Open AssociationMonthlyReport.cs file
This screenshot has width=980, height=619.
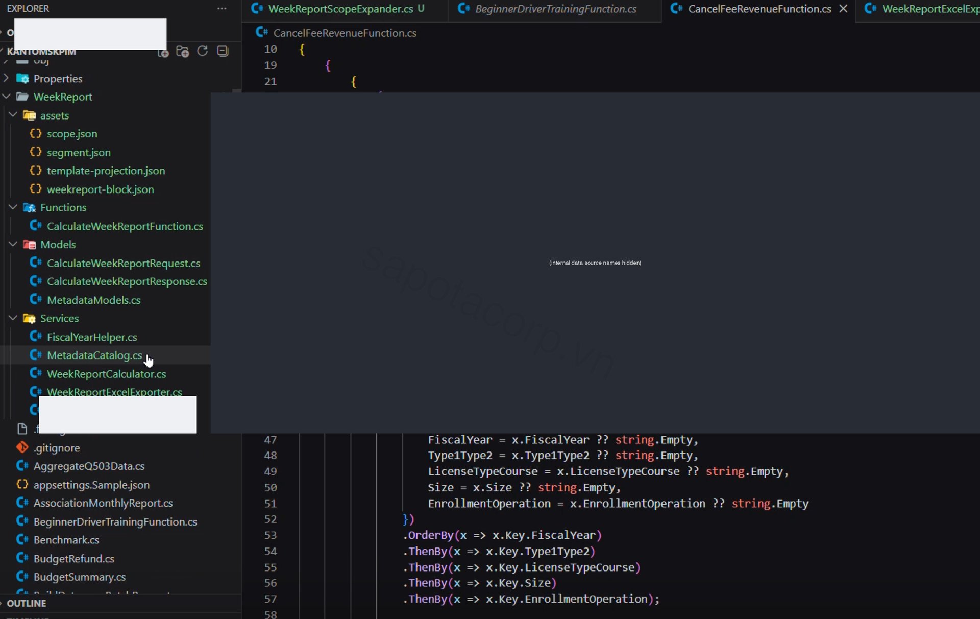[x=103, y=503]
